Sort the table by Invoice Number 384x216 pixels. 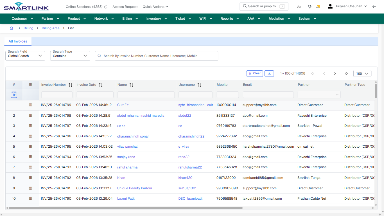(x=70, y=85)
